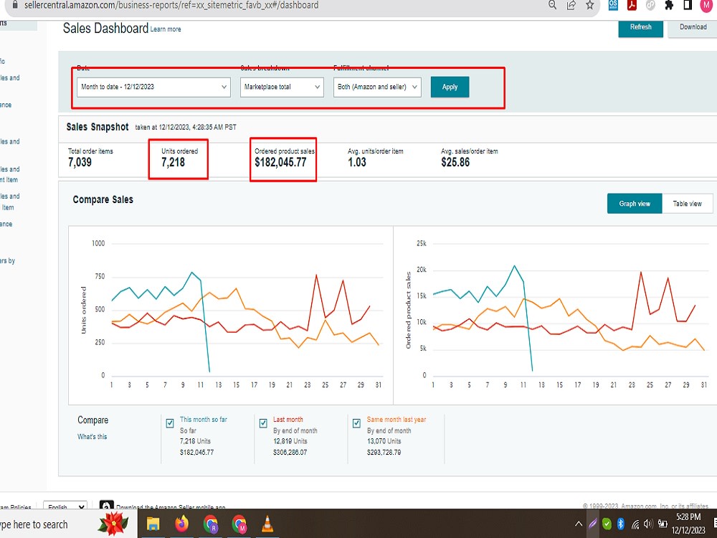Click the green checkmark tray icon
This screenshot has width=717, height=538.
tap(607, 524)
